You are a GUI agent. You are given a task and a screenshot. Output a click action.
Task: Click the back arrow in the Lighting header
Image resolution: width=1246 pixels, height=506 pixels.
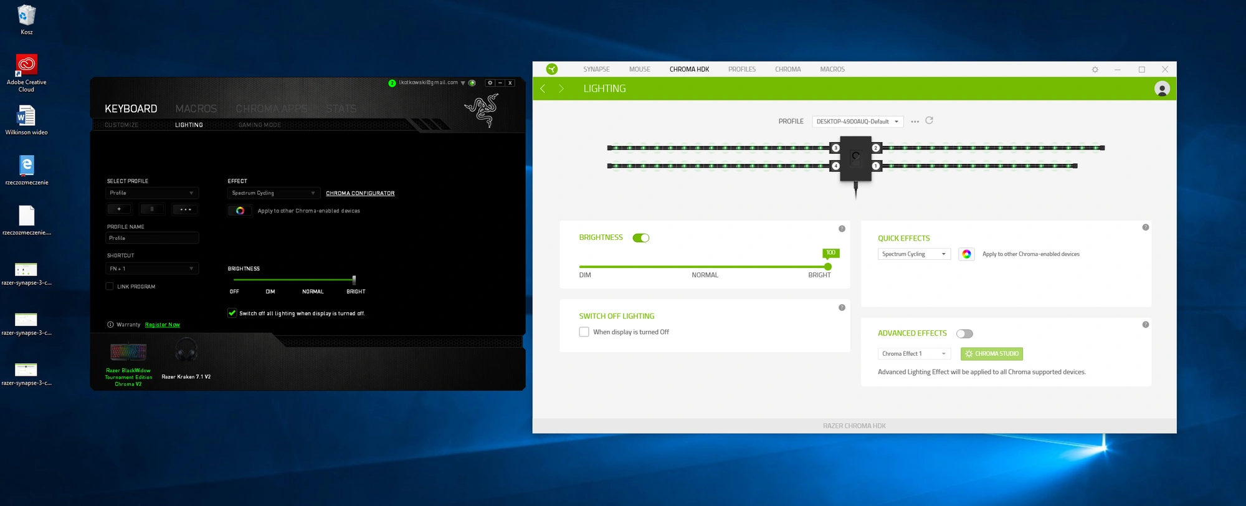coord(543,88)
